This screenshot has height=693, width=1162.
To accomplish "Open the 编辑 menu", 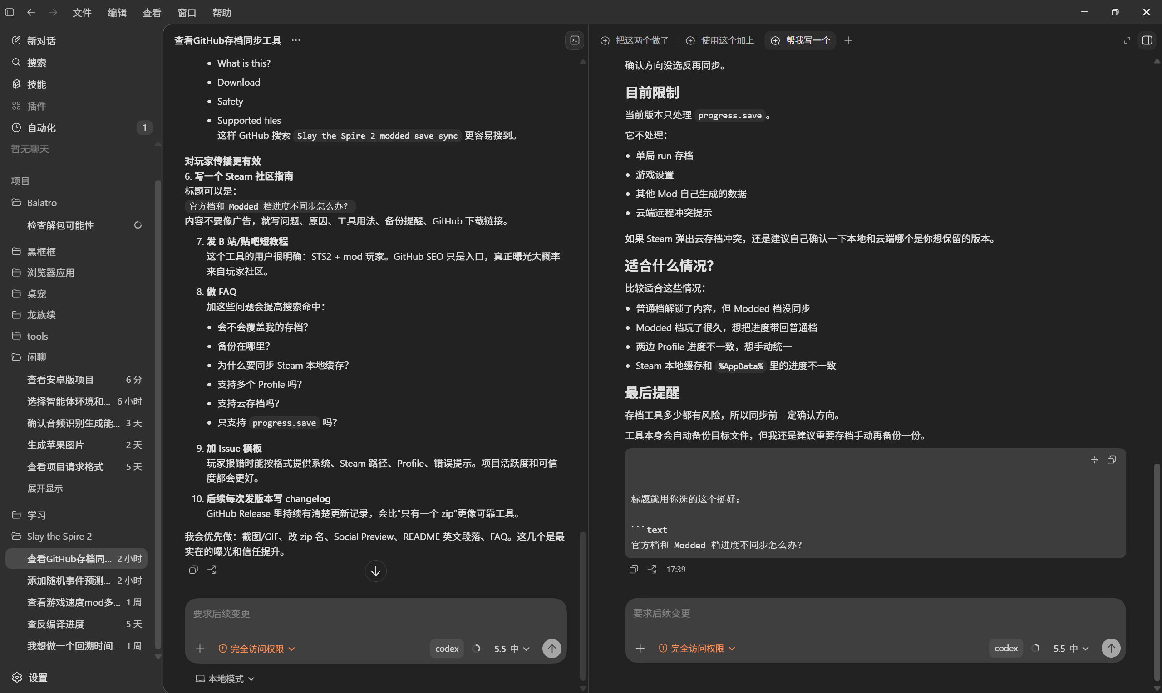I will tap(117, 13).
